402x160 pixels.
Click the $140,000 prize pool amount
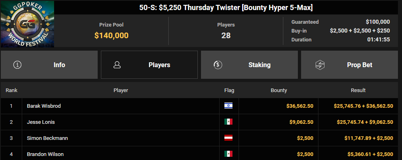pos(111,35)
